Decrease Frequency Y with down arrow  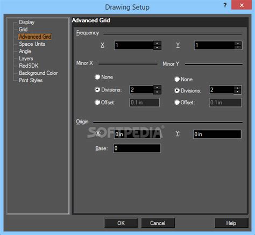238,47
